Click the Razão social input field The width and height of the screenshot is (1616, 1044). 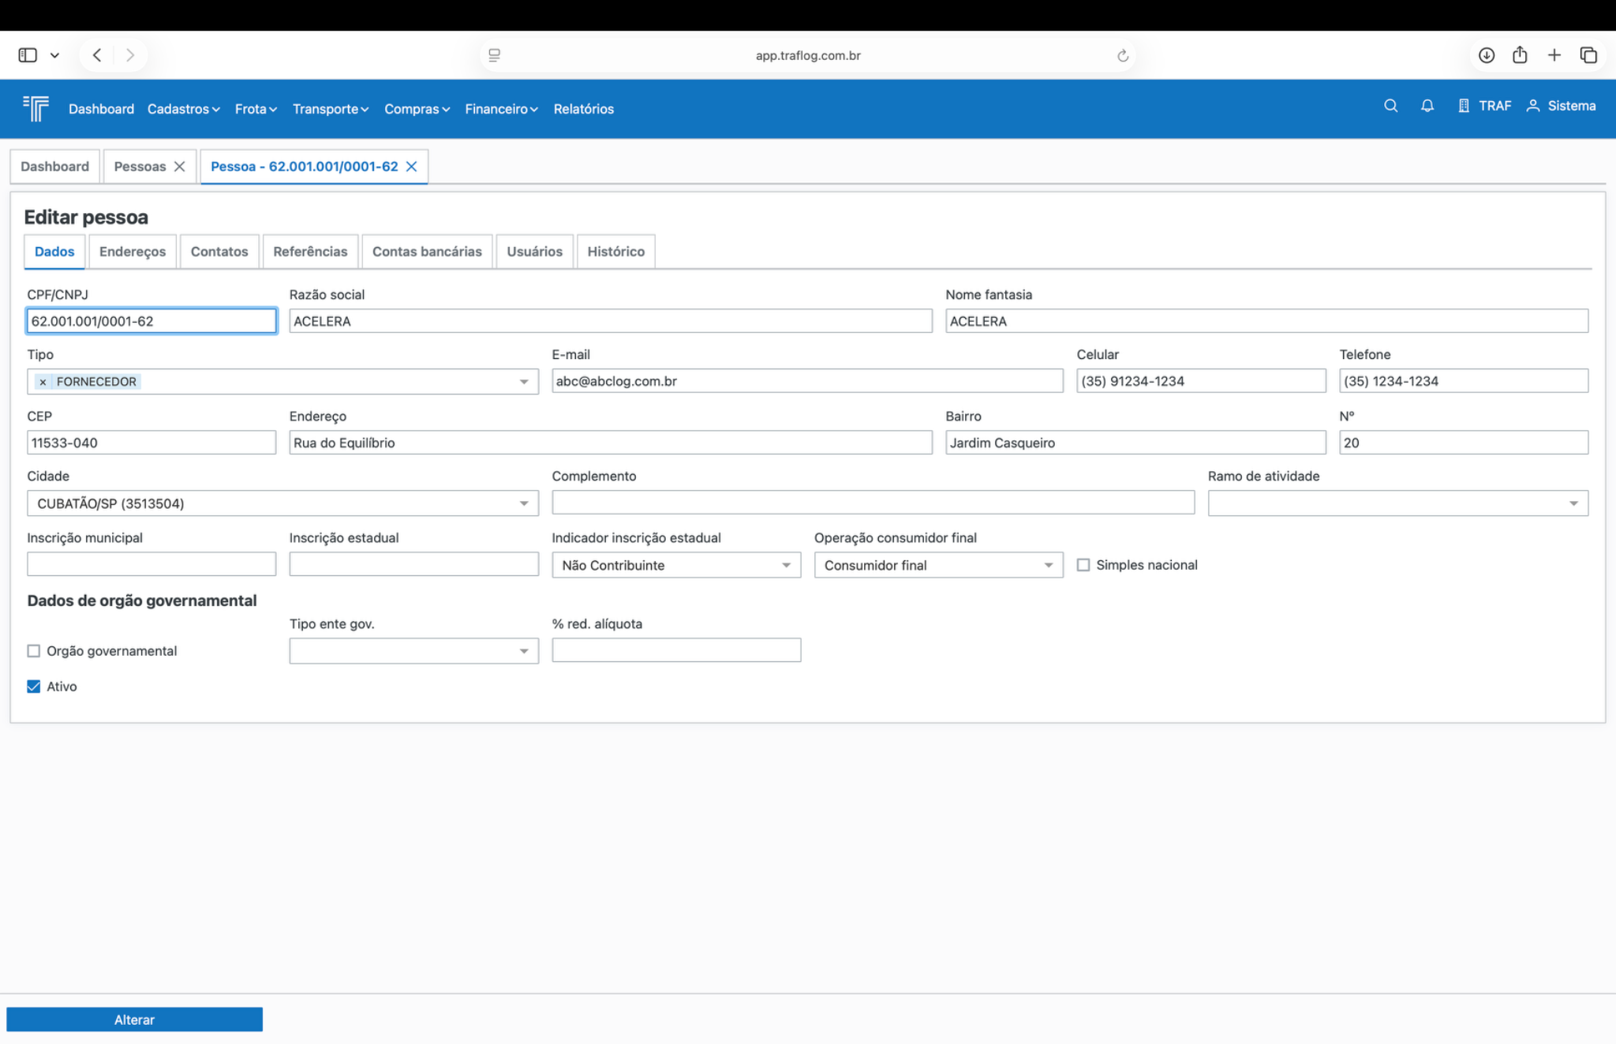pos(610,321)
